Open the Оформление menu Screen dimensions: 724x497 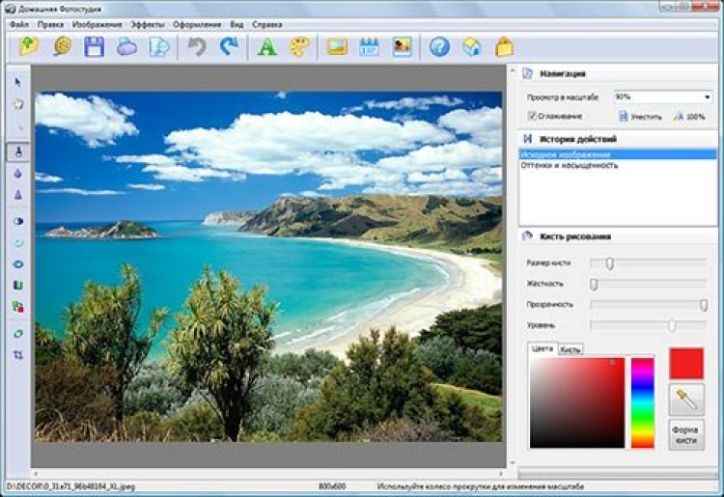[197, 24]
